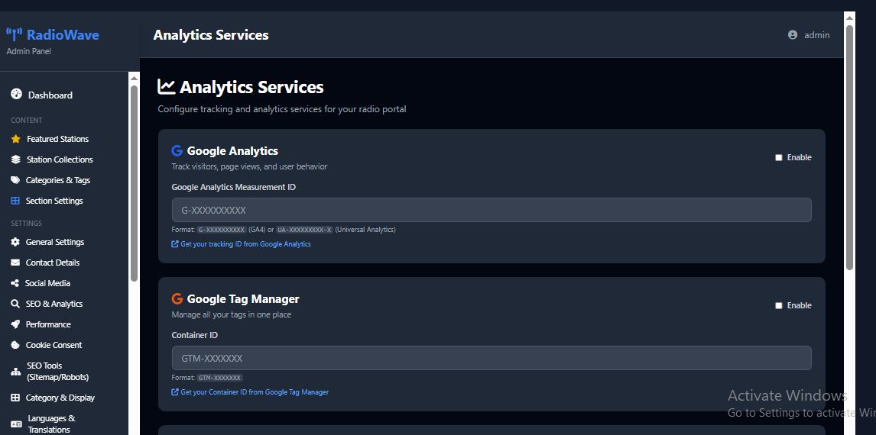Click the General Settings gear icon

click(x=15, y=242)
